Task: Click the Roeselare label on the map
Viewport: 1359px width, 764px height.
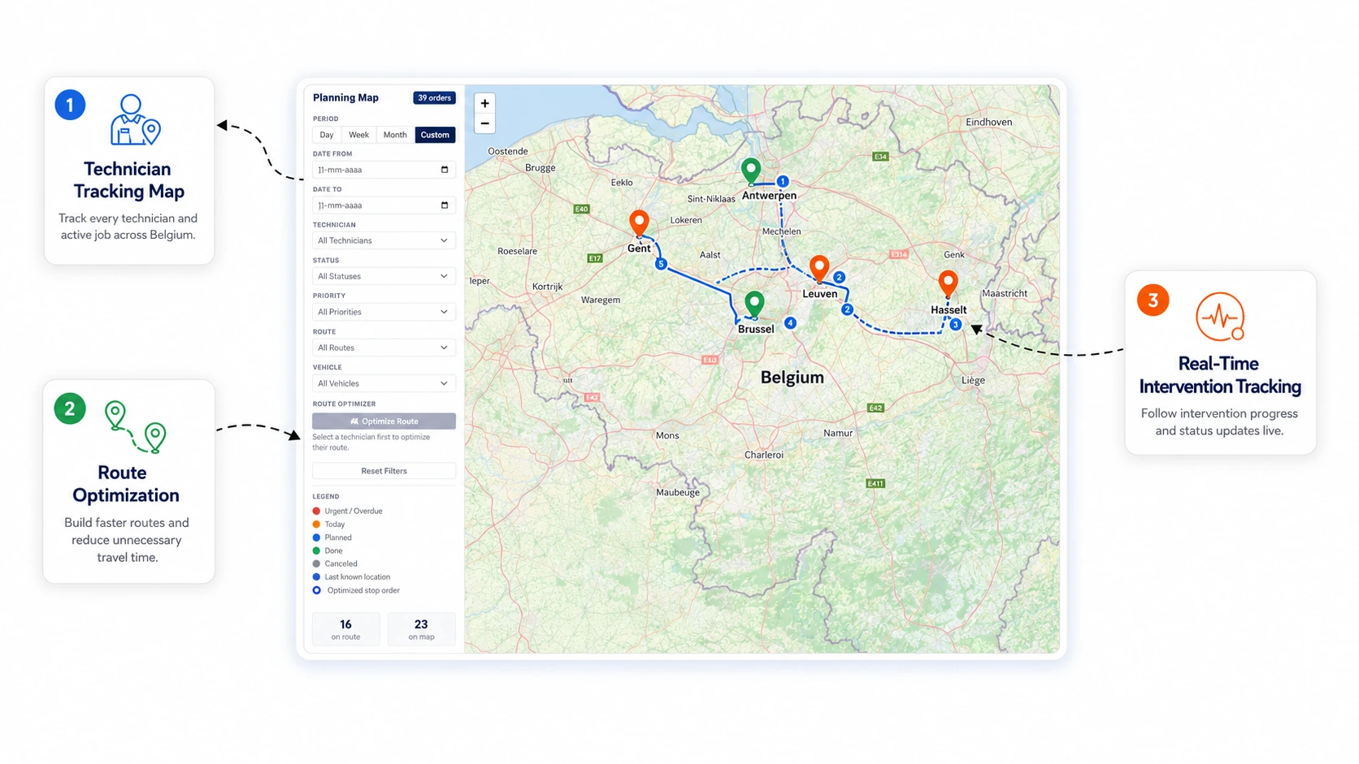Action: point(517,252)
